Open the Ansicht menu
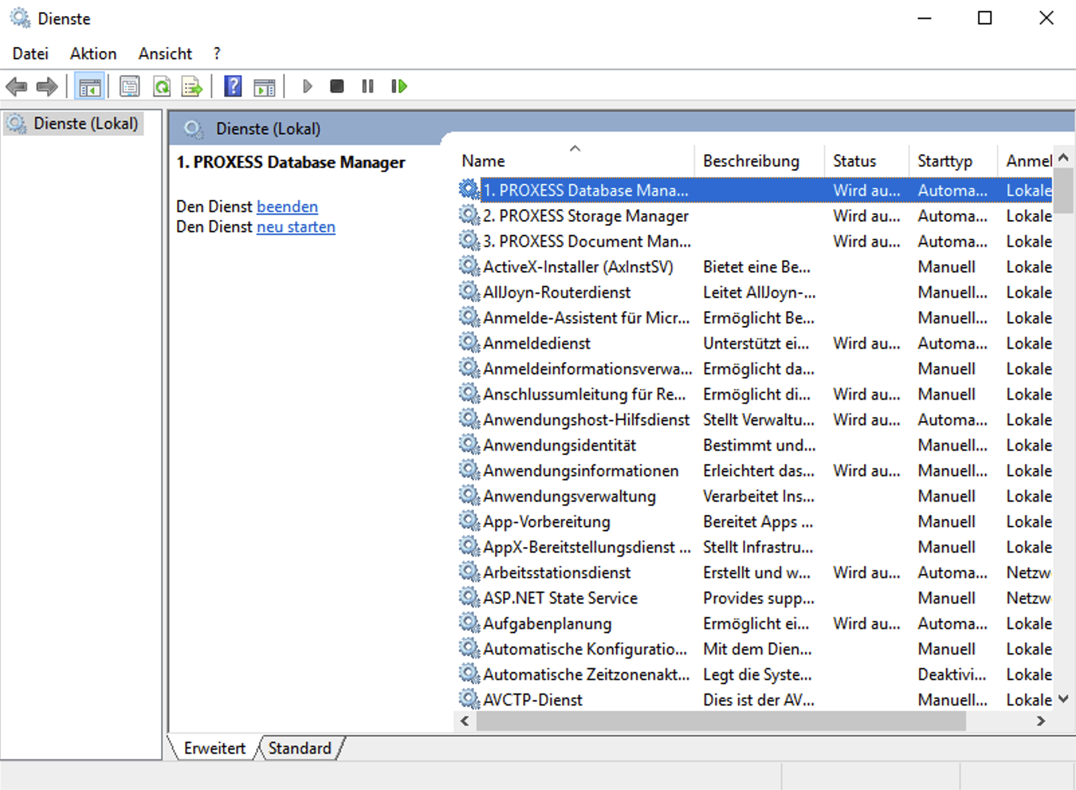 click(x=165, y=54)
